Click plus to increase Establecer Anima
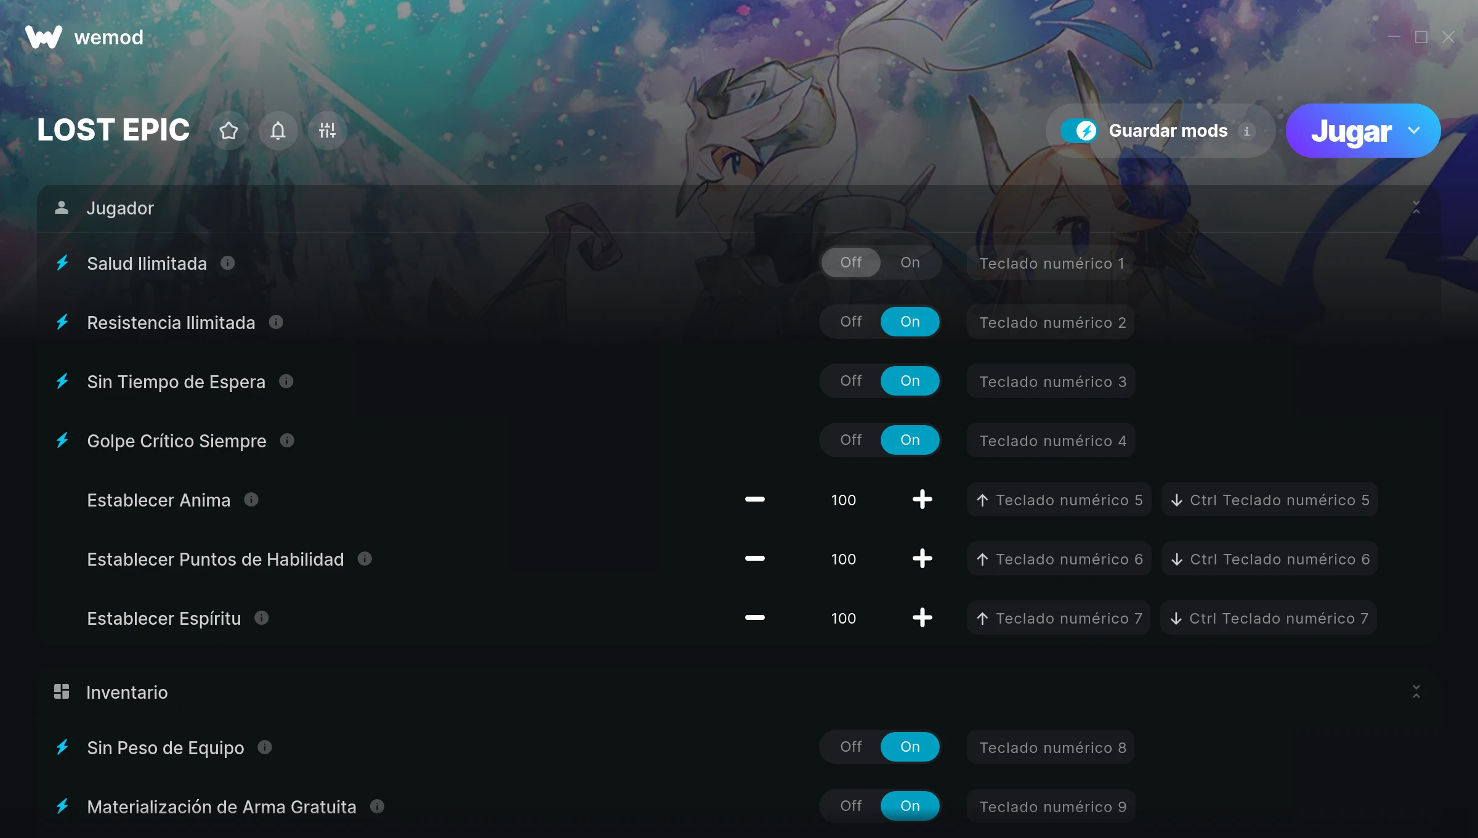The height and width of the screenshot is (838, 1478). pos(922,499)
